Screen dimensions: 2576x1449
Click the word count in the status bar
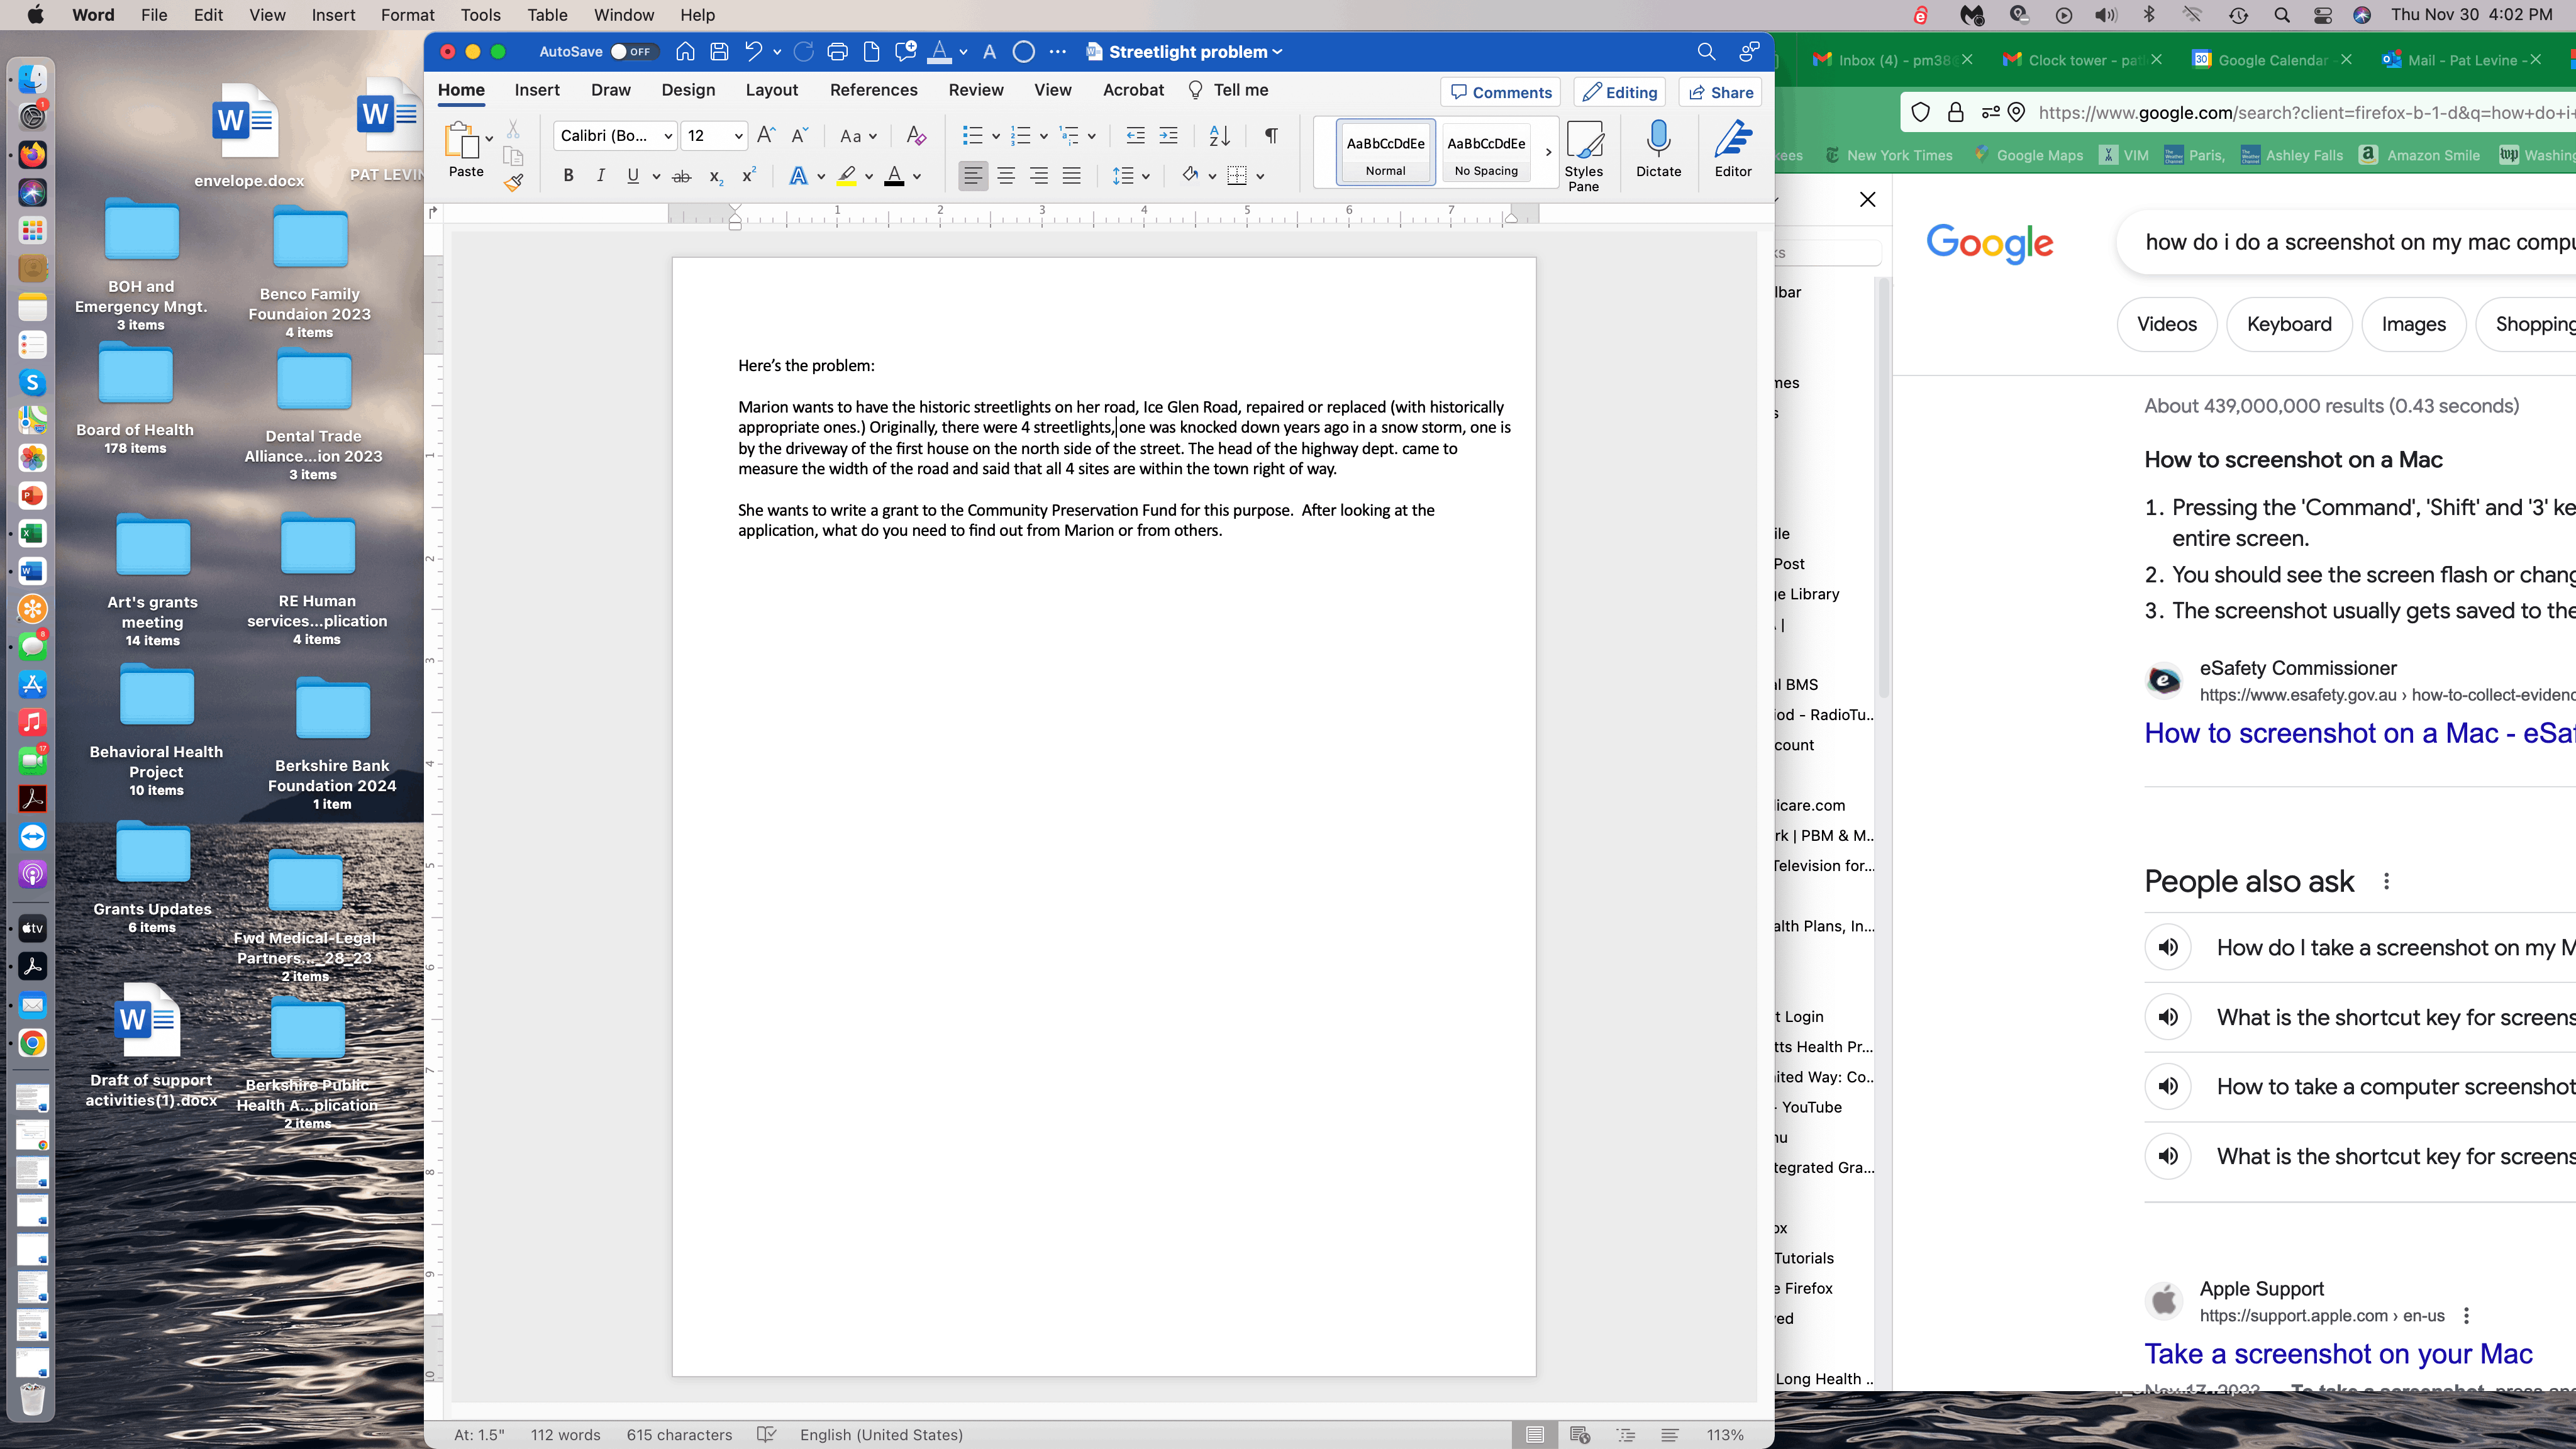pos(566,1434)
